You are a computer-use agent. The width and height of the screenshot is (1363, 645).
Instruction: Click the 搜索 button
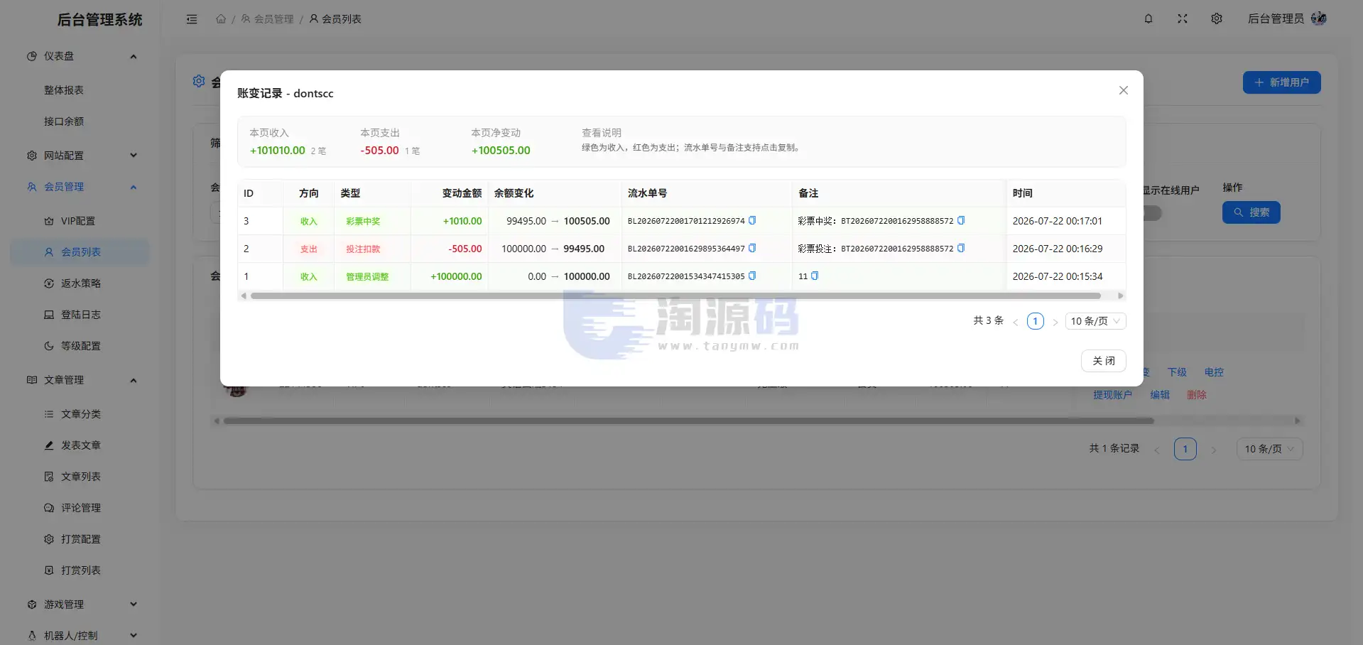pyautogui.click(x=1251, y=212)
